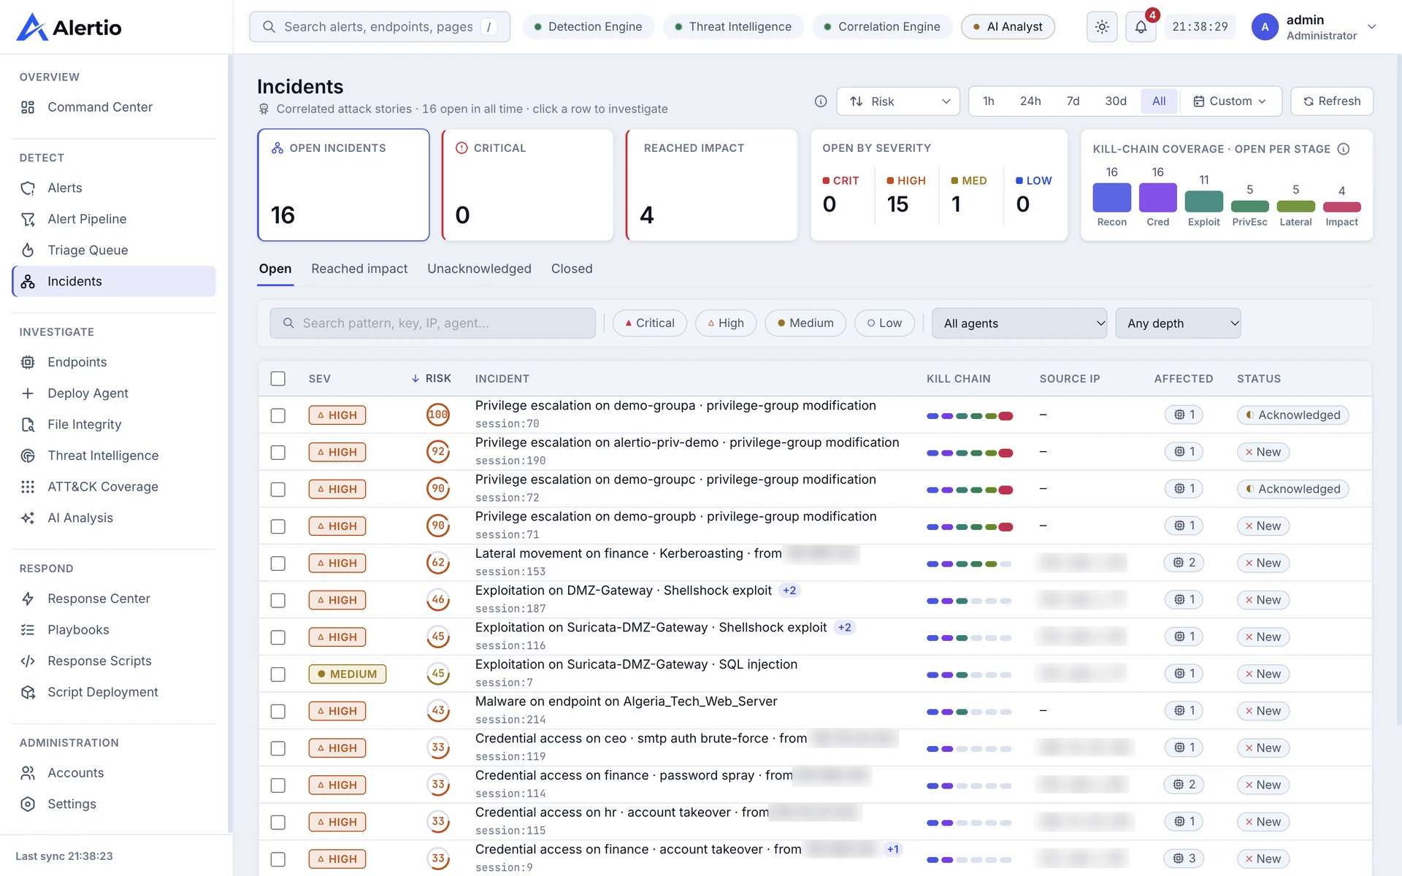The height and width of the screenshot is (876, 1402).
Task: Open Deploy Agent page
Action: tap(114, 393)
